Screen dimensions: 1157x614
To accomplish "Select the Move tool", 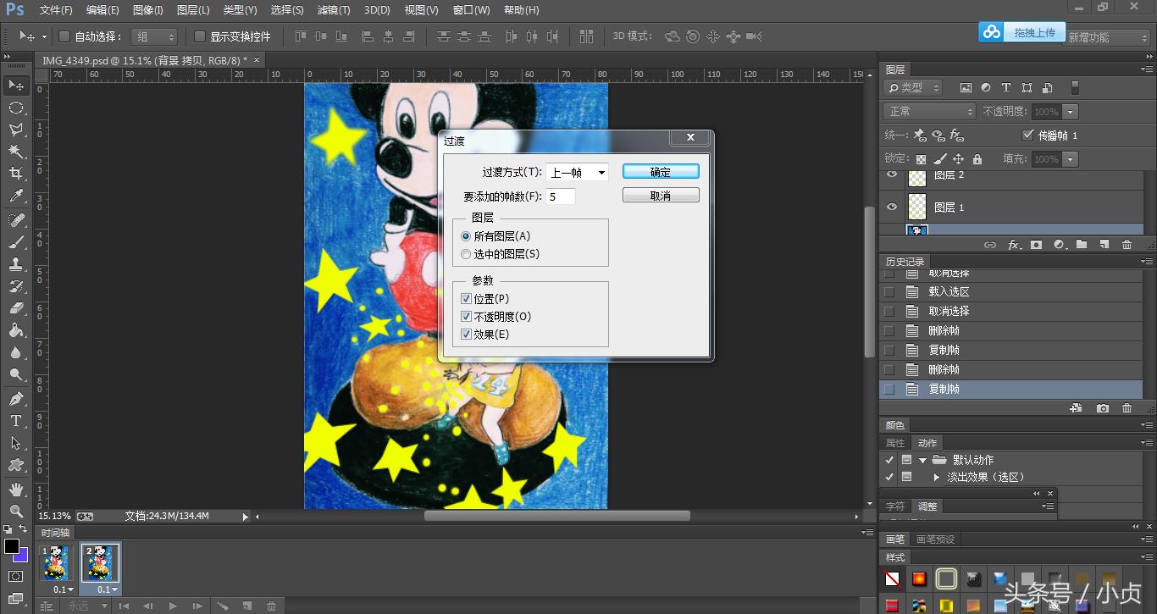I will coord(17,85).
